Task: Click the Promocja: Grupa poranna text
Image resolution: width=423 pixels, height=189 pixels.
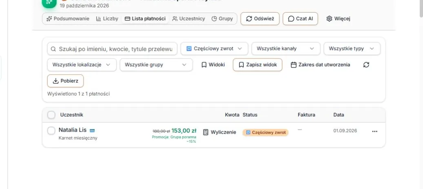Action: tap(174, 137)
